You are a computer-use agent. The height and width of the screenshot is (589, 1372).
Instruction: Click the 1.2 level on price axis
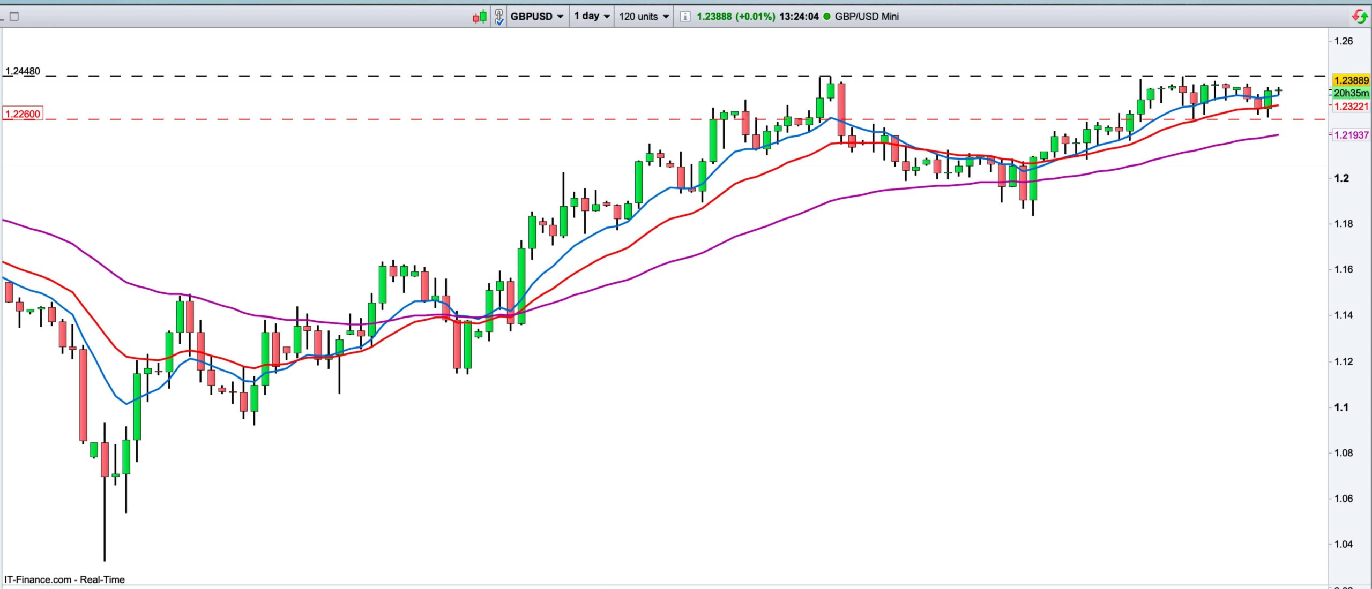[x=1341, y=178]
